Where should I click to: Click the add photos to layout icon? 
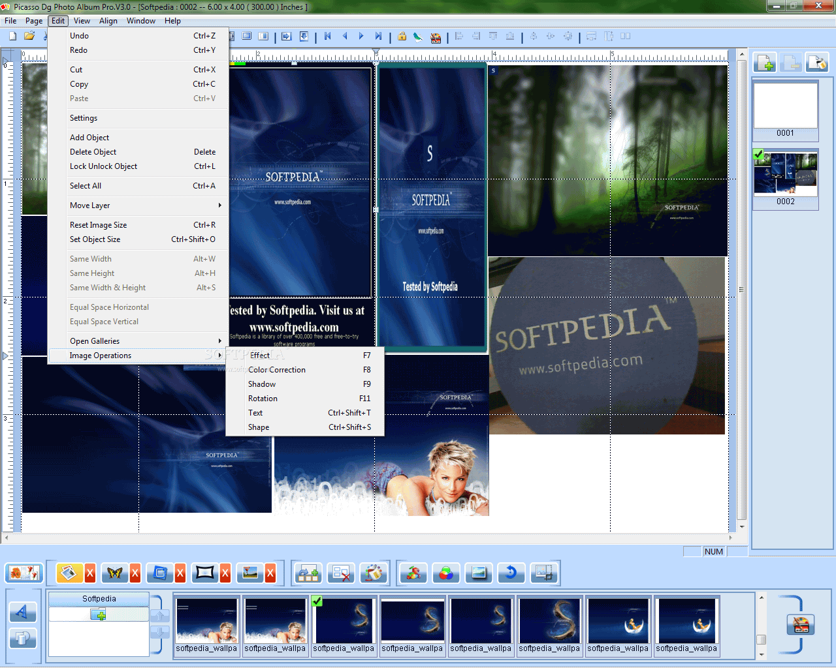click(308, 573)
